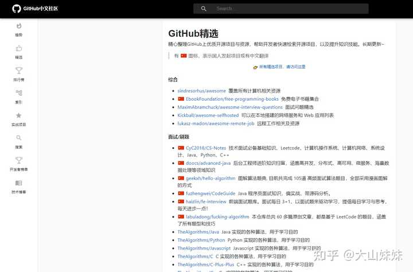Click the flag icon in the 图标 note line
The height and width of the screenshot is (272, 413).
[184, 56]
